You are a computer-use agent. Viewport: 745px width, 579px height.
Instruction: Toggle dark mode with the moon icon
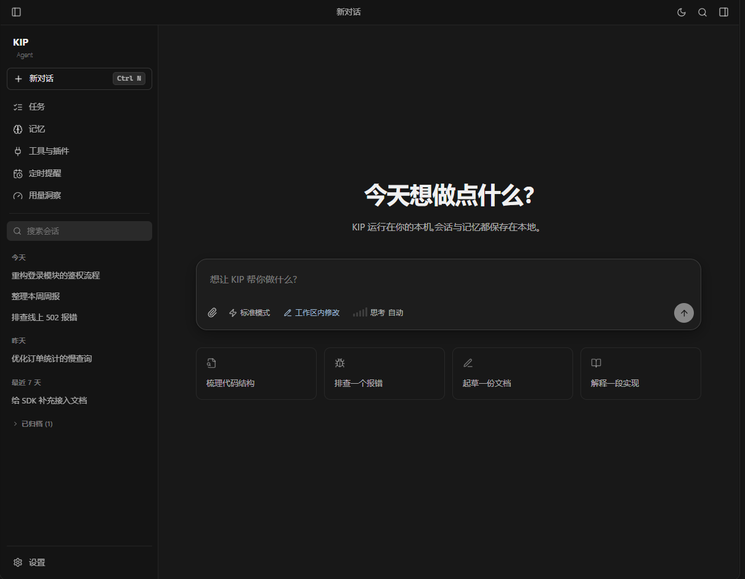point(682,12)
